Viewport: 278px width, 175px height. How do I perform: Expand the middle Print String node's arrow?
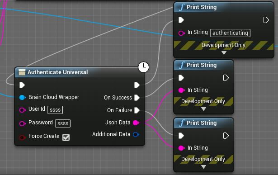(203, 109)
